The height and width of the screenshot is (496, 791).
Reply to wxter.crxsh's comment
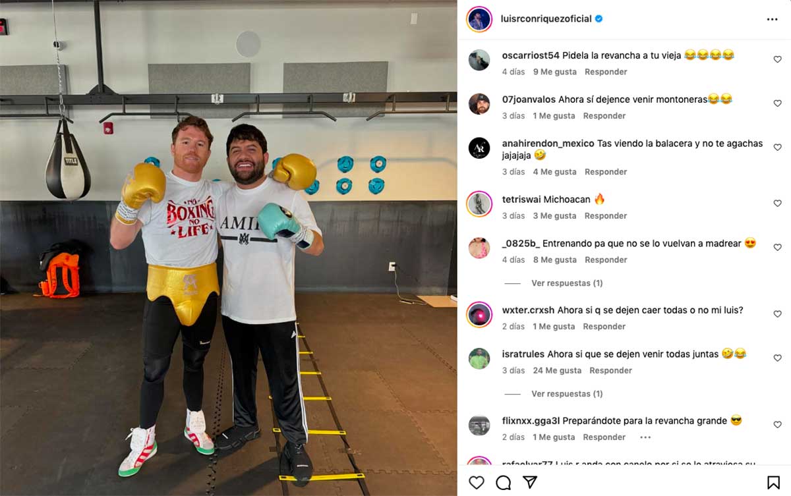point(604,327)
